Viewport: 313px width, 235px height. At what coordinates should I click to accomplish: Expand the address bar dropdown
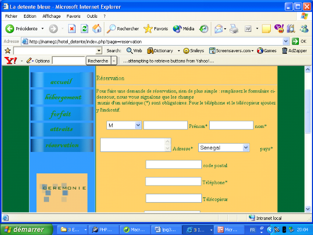click(286, 41)
